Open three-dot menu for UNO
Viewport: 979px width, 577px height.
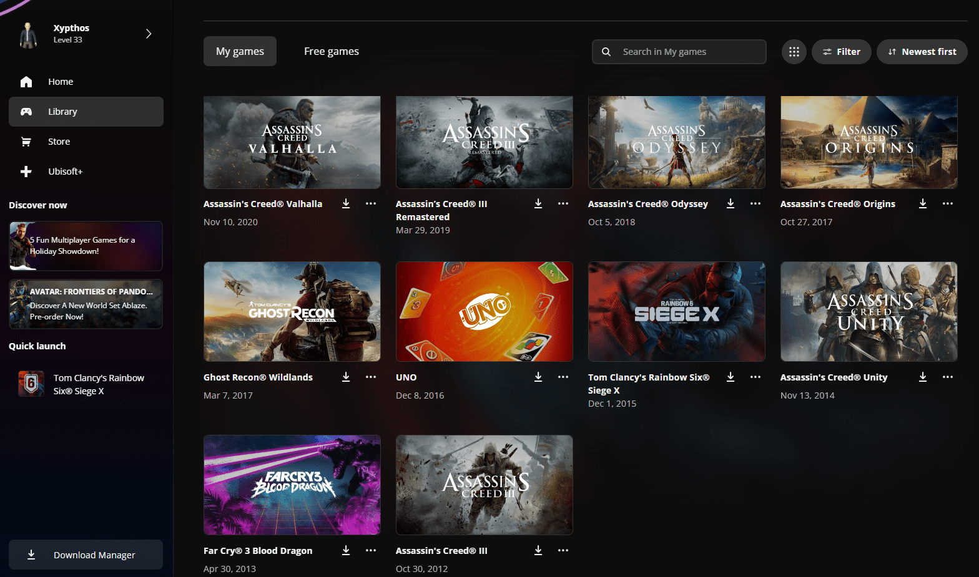click(563, 377)
